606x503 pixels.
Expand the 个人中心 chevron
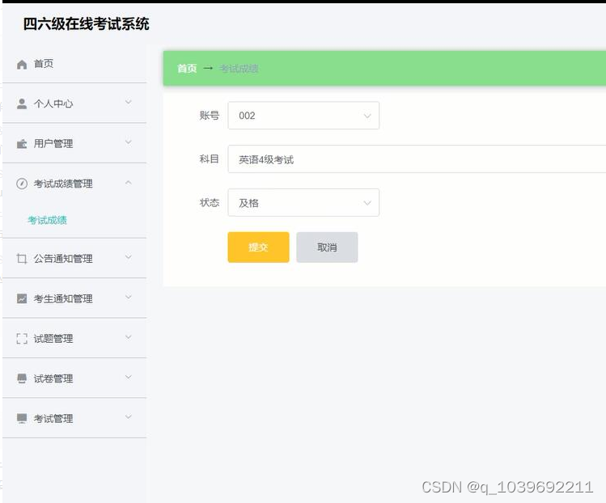(129, 102)
